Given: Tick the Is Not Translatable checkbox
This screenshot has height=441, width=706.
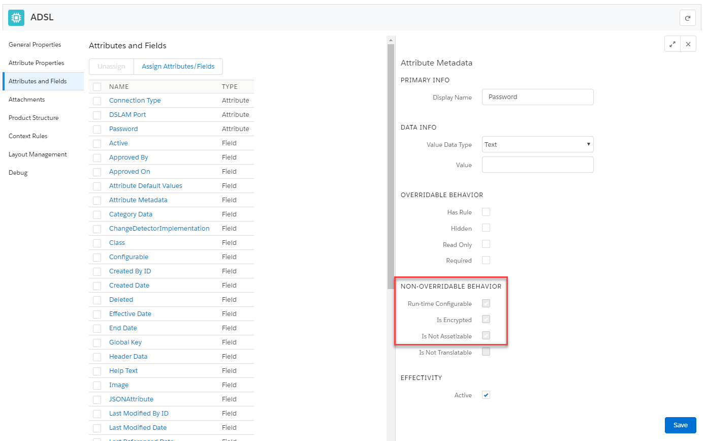Looking at the screenshot, I should tap(486, 352).
